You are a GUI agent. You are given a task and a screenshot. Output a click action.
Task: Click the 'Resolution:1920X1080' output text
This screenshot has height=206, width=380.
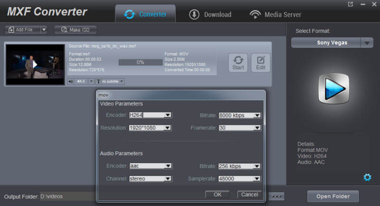pyautogui.click(x=185, y=65)
